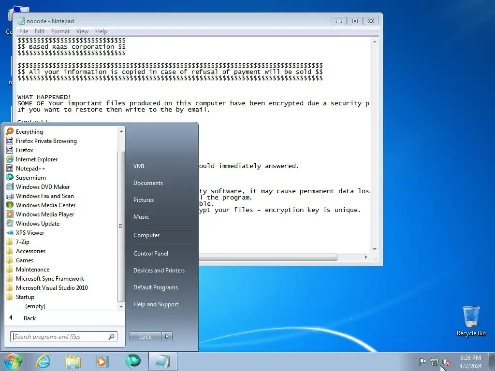Expand the Accessories folder
Image resolution: width=495 pixels, height=371 pixels.
pos(30,251)
